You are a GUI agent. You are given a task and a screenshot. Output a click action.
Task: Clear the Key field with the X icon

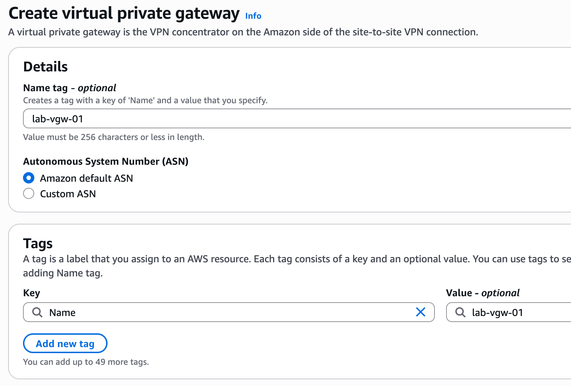tap(420, 312)
